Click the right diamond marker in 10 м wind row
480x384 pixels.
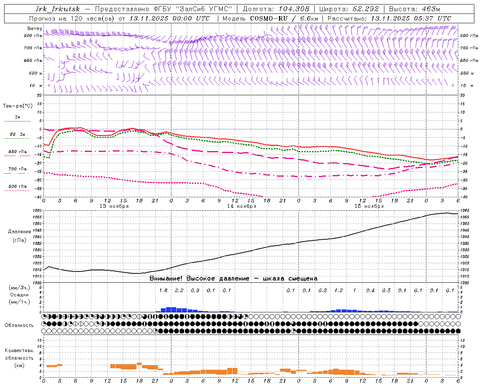(453, 85)
